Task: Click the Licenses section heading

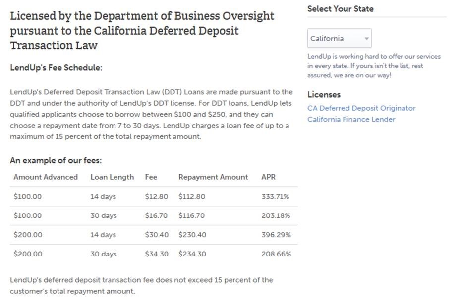Action: (x=324, y=95)
